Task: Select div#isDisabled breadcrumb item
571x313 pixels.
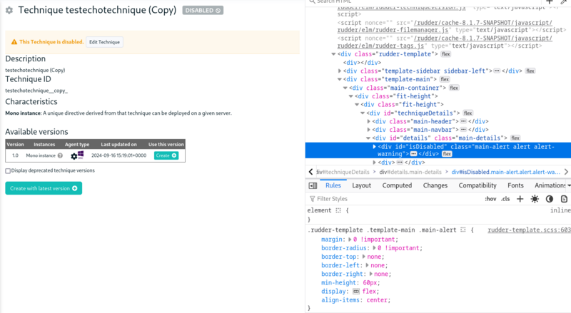Action: (506, 172)
